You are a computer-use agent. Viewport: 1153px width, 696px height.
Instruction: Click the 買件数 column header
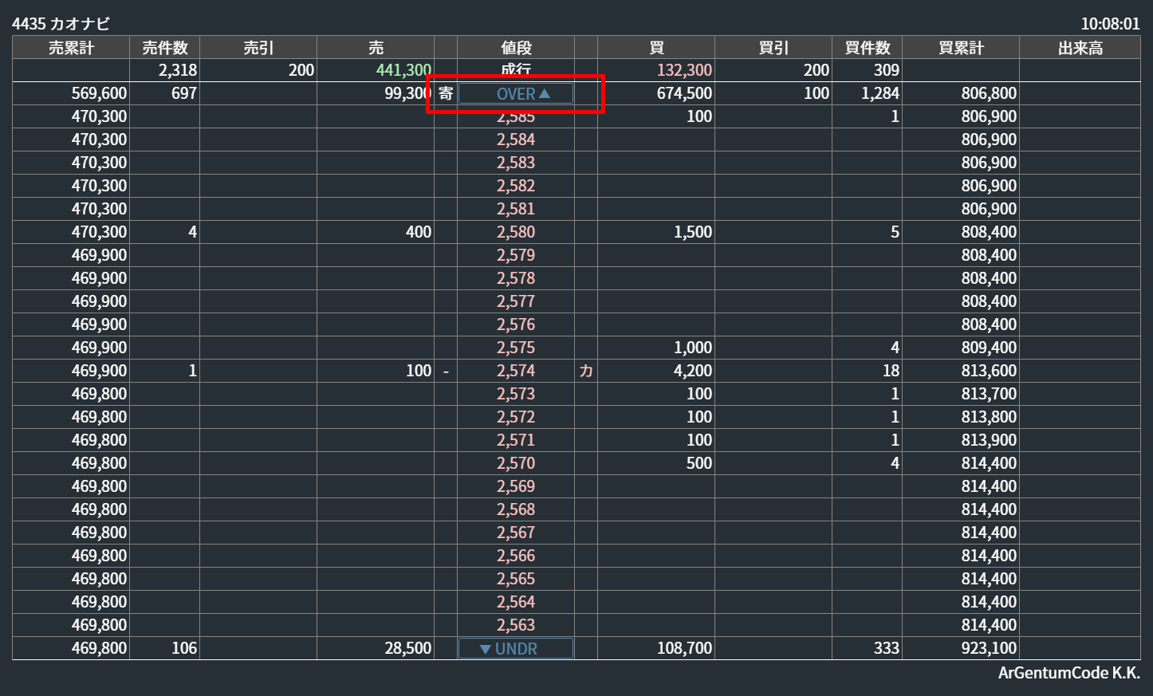868,48
